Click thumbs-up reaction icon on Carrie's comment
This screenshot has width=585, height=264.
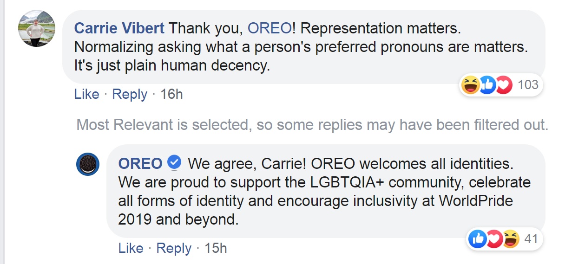pos(486,85)
